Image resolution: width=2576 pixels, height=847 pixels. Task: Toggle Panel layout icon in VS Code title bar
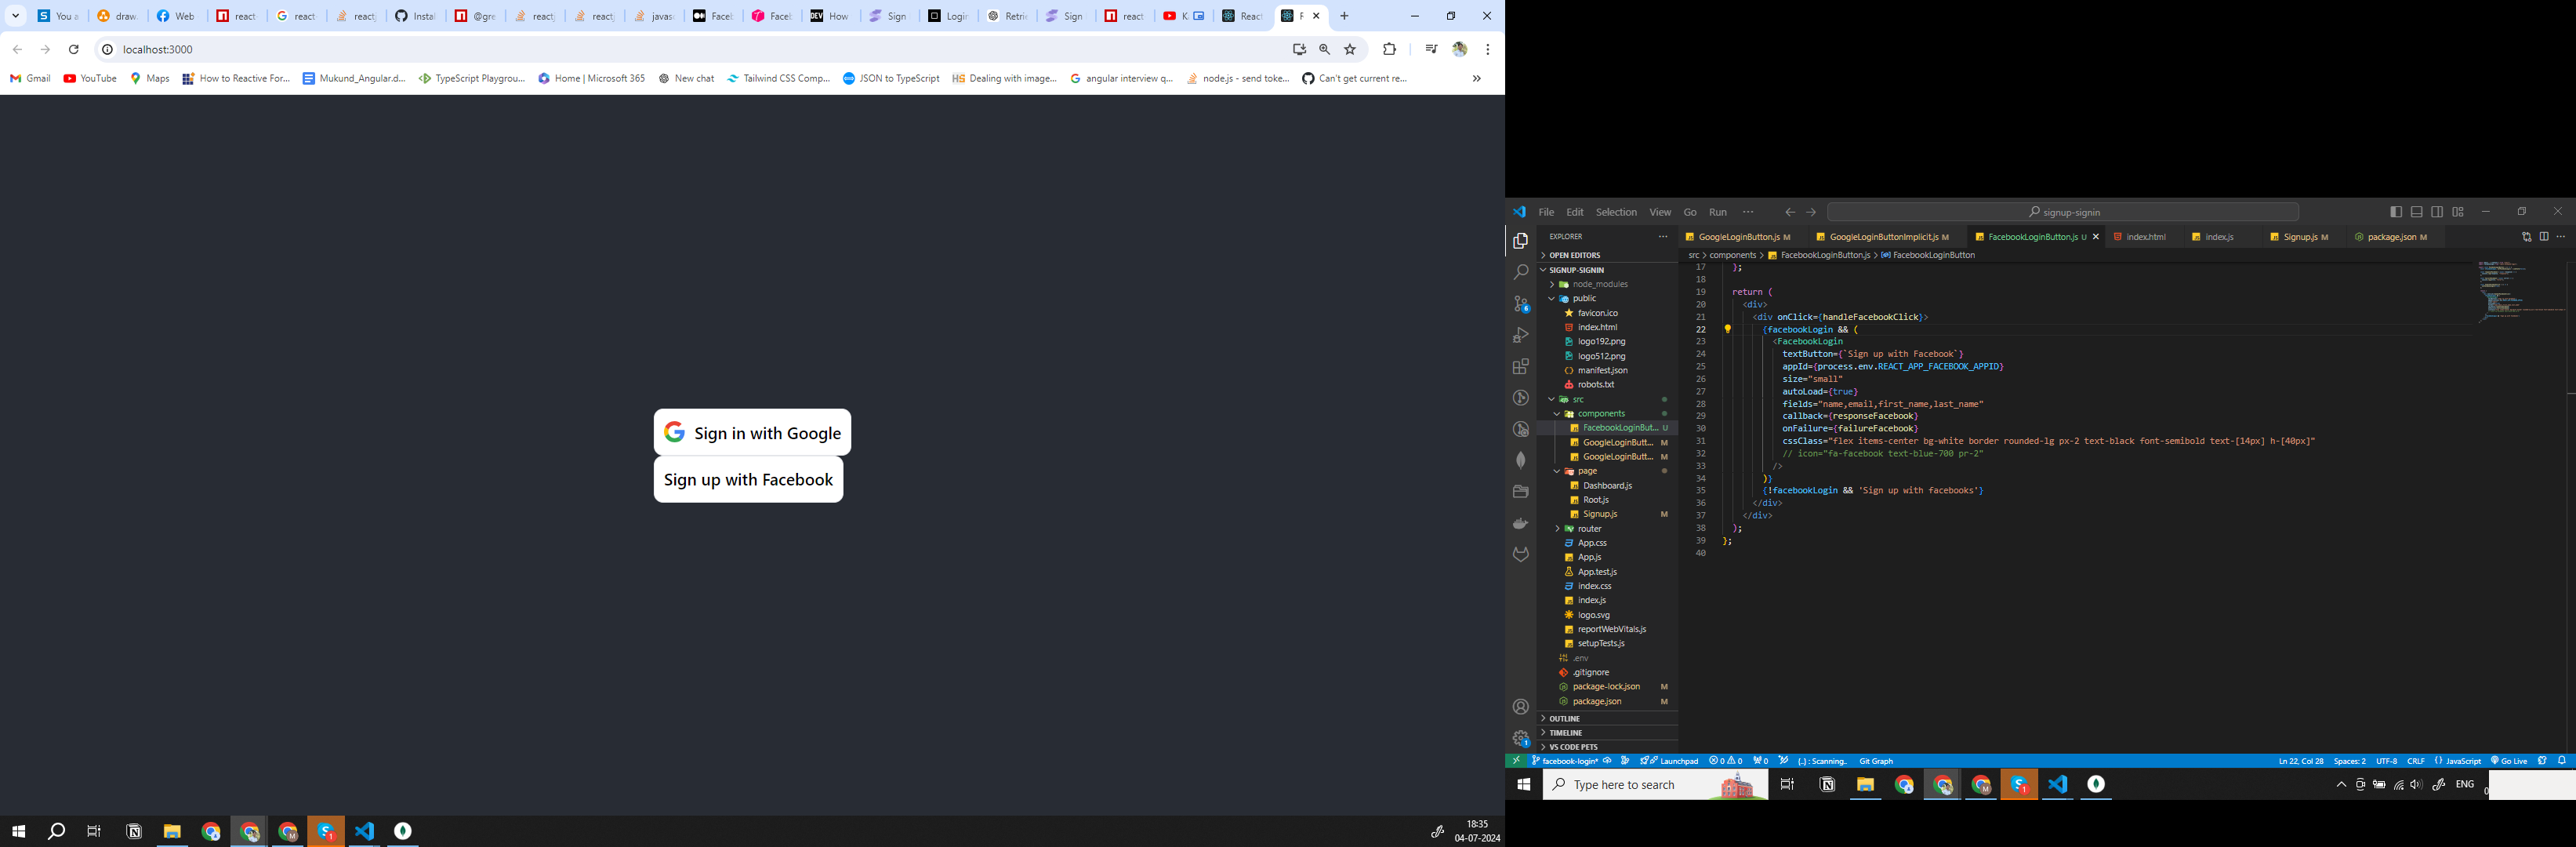click(x=2417, y=212)
